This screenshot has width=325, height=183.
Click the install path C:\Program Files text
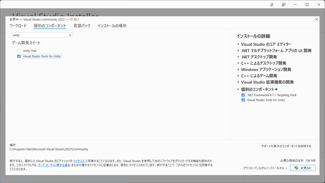click(x=49, y=149)
